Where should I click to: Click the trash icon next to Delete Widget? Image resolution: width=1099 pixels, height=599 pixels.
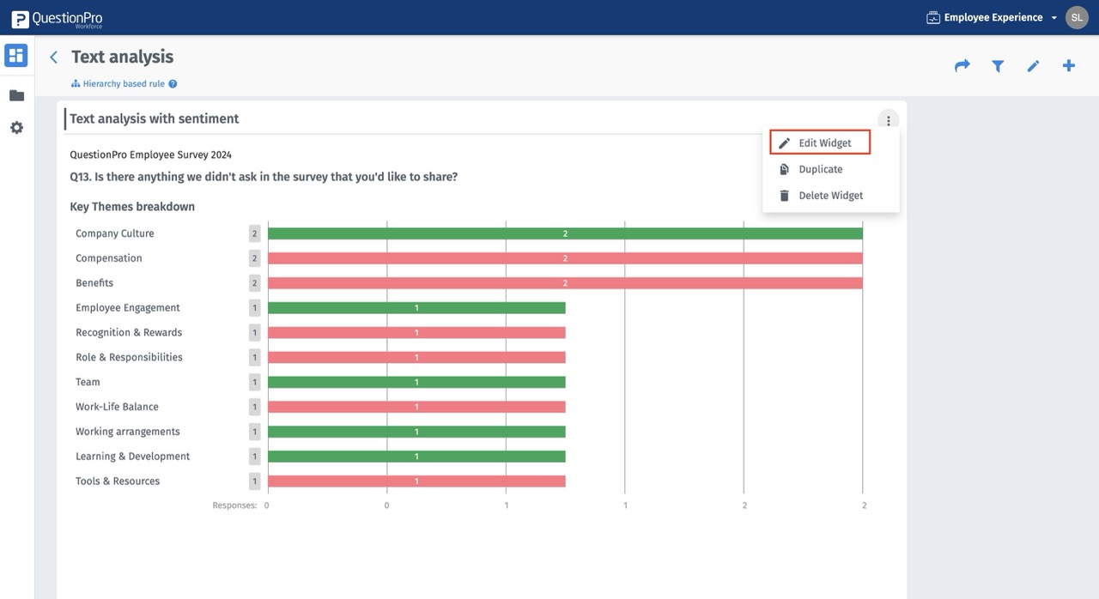point(784,195)
